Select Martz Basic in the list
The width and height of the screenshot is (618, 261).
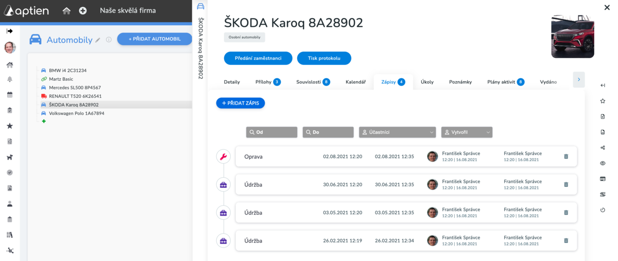[61, 79]
